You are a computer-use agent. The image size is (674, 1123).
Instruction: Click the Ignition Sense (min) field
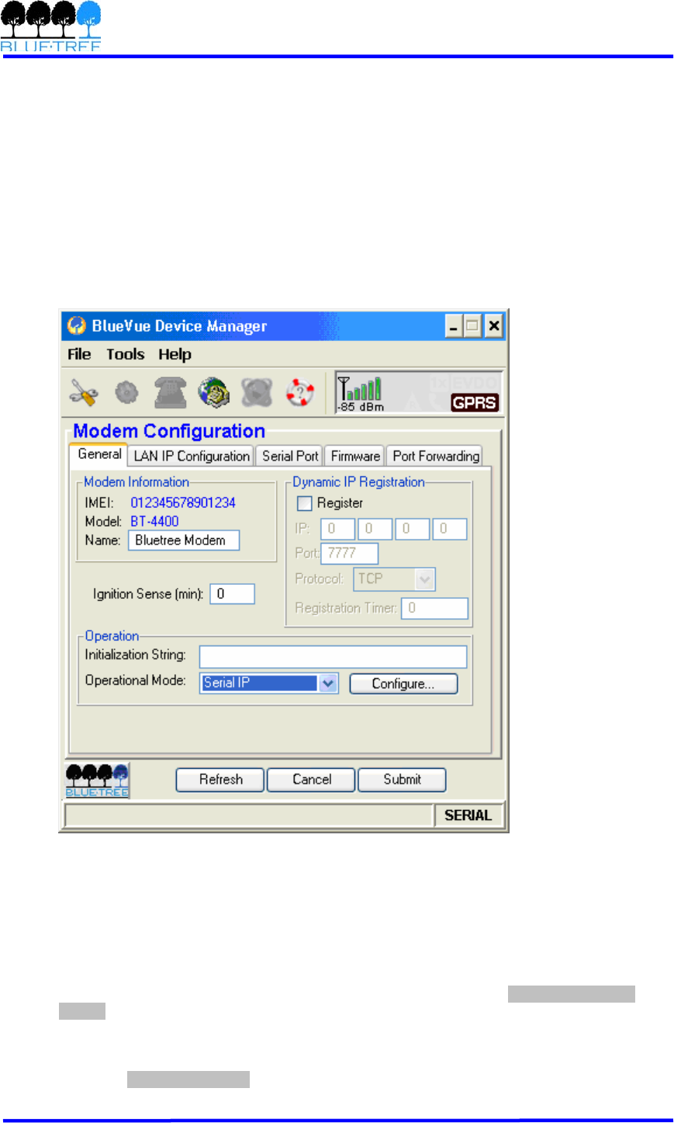tap(232, 594)
